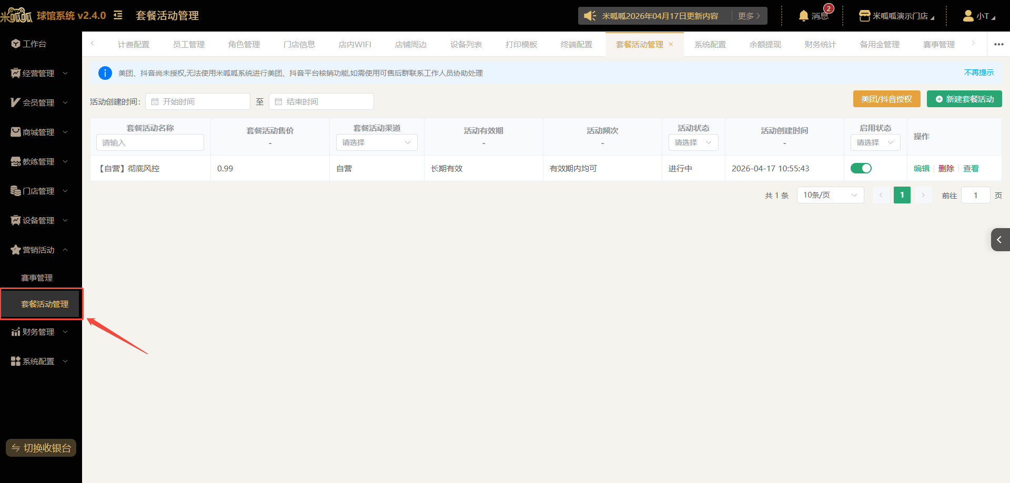Image resolution: width=1010 pixels, height=483 pixels.
Task: Click the 米呱呱2026年04月17日更新内容 announcement text
Action: point(660,16)
